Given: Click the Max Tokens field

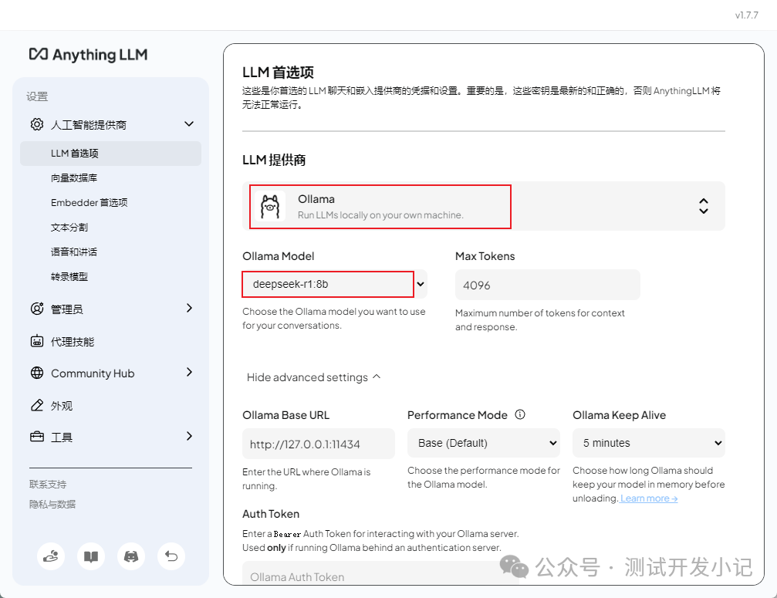Looking at the screenshot, I should pyautogui.click(x=548, y=285).
